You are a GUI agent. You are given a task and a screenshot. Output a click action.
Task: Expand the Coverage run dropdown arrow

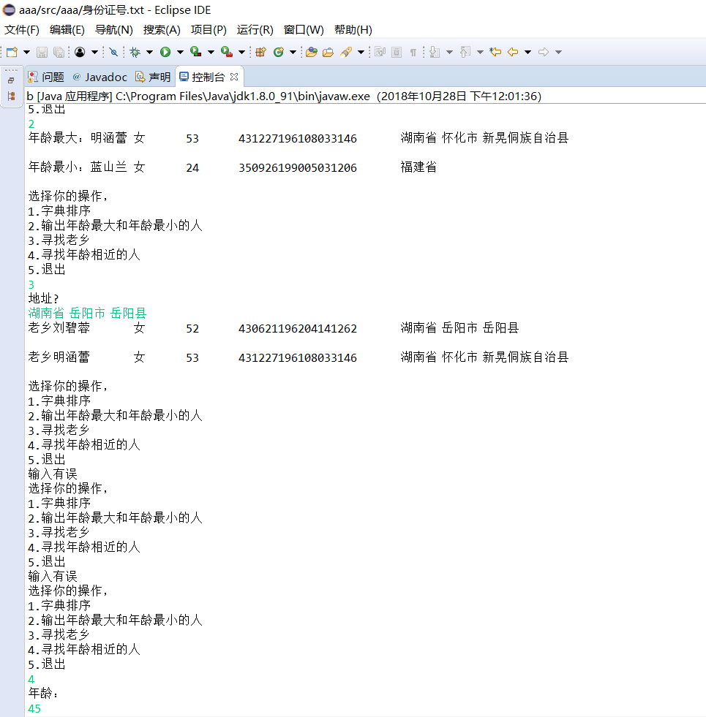tap(211, 52)
